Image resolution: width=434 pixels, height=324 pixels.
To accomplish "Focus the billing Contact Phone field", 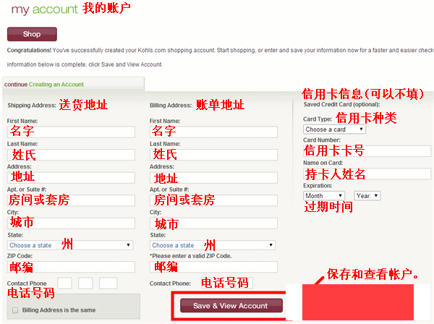I will (x=227, y=283).
